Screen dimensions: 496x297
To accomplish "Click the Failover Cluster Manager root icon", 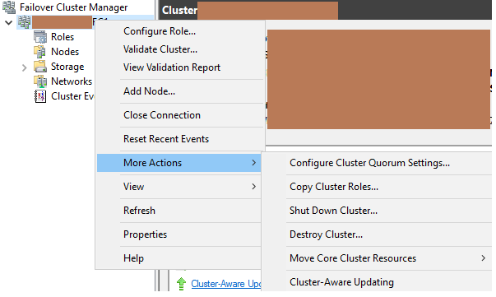I will pyautogui.click(x=8, y=7).
